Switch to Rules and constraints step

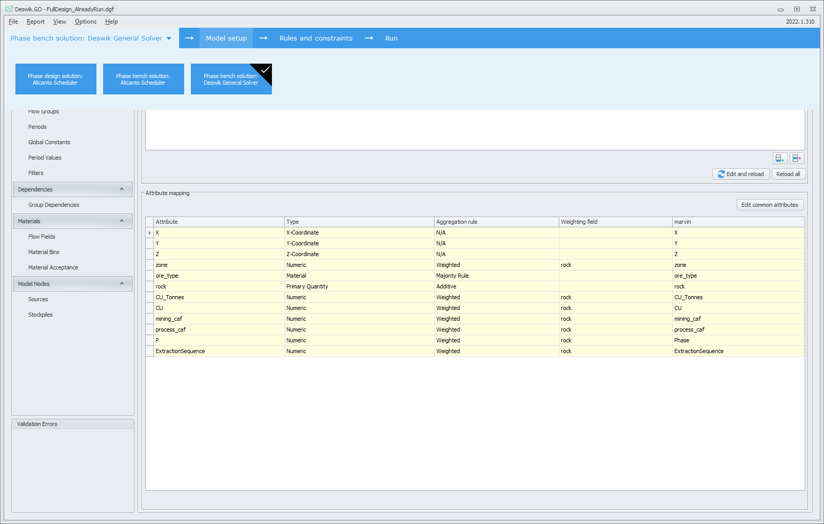point(316,38)
